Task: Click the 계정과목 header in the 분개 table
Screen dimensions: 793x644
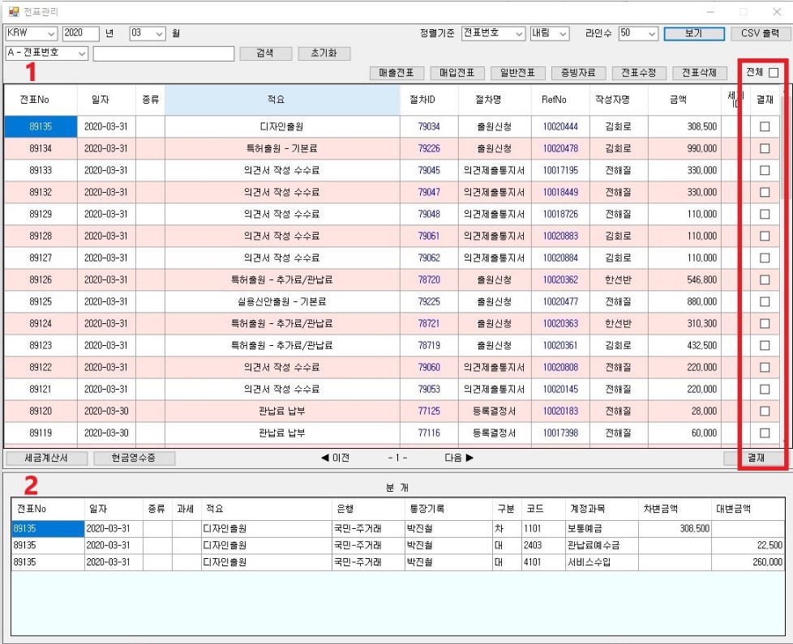Action: tap(602, 510)
